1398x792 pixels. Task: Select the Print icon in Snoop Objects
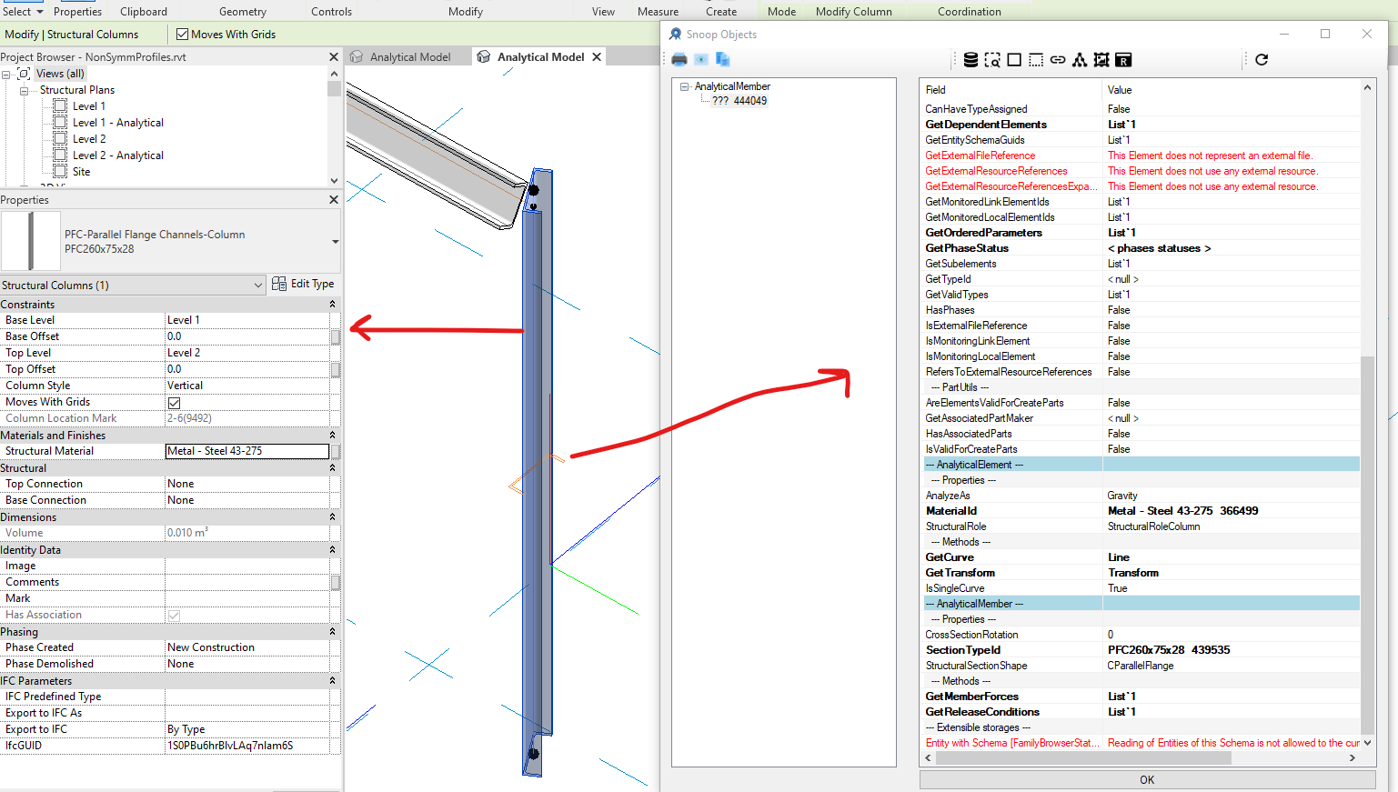coord(679,59)
